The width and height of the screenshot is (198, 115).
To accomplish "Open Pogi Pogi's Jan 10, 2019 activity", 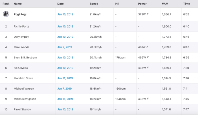I will click(x=65, y=14).
